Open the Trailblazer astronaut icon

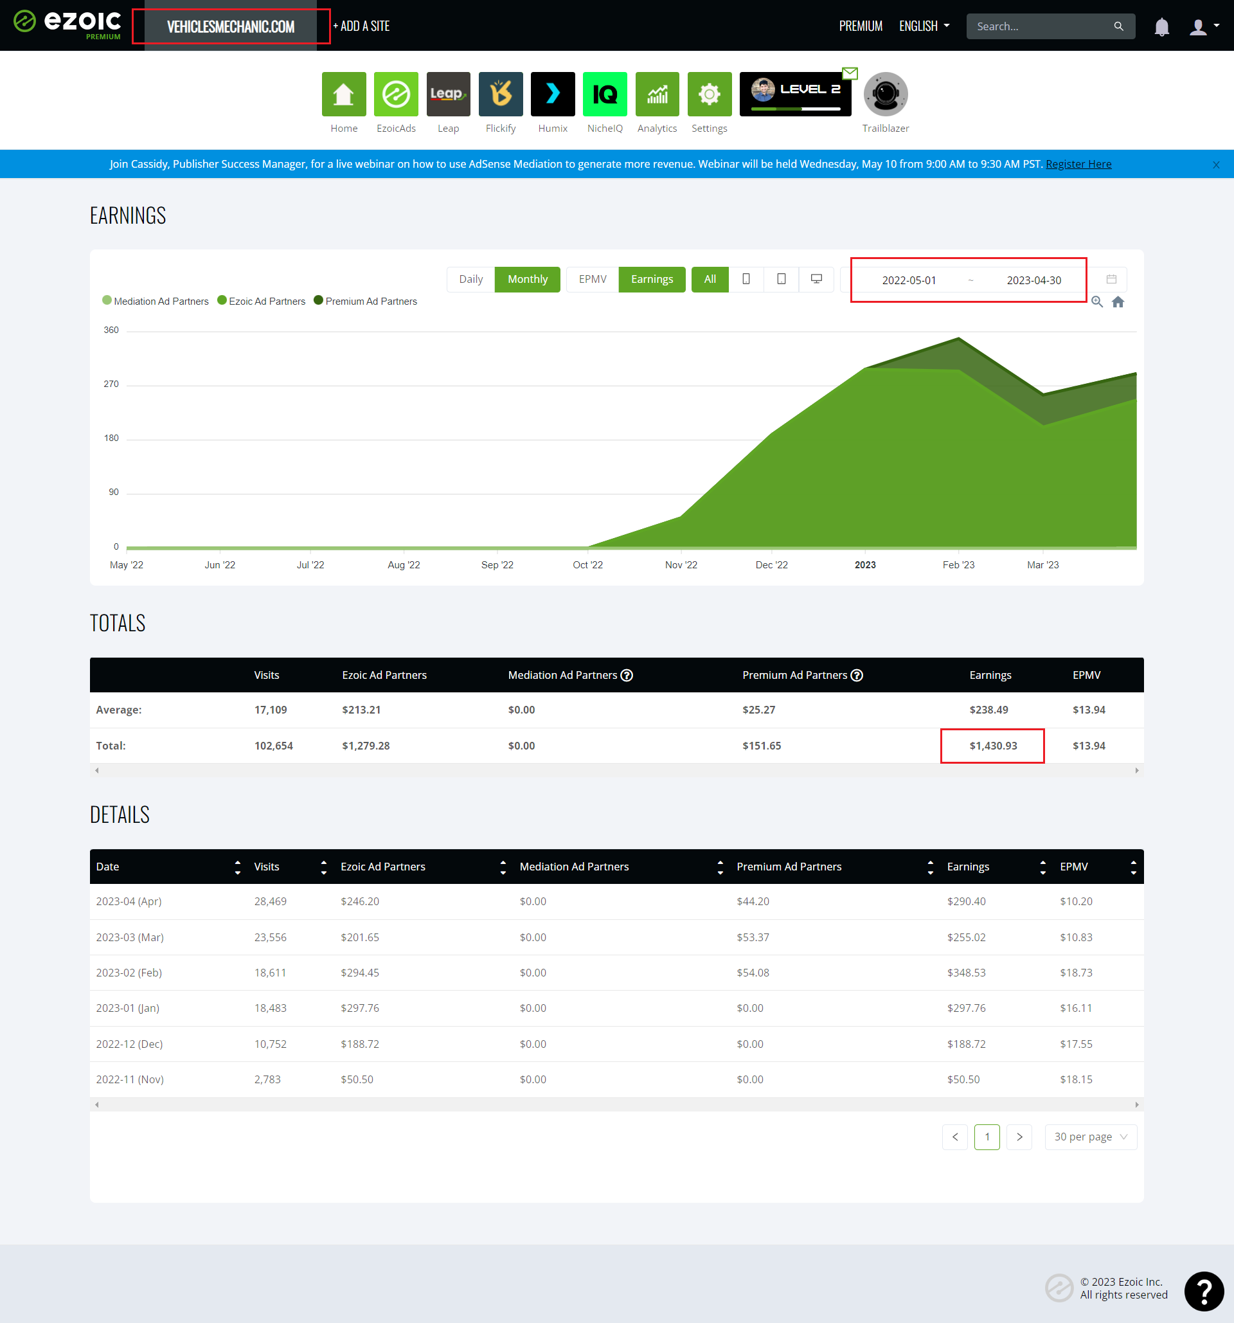tap(886, 94)
